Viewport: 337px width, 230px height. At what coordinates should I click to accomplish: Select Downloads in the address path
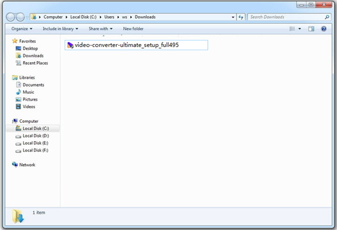pos(145,17)
